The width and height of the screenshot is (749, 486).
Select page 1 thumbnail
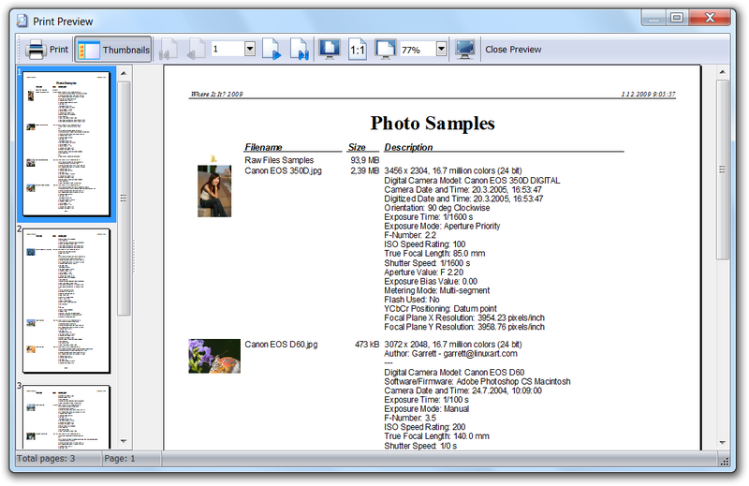pyautogui.click(x=66, y=144)
